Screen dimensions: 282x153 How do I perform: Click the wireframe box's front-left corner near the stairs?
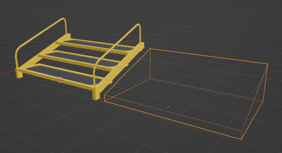105,99
